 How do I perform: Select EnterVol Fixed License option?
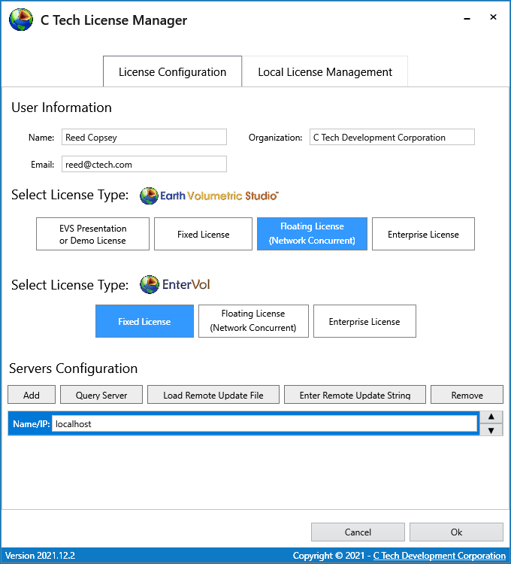pos(144,321)
